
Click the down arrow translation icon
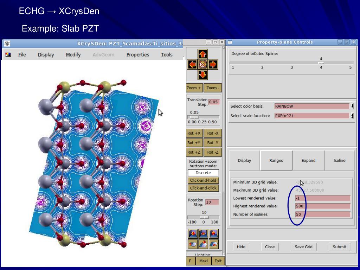202,75
